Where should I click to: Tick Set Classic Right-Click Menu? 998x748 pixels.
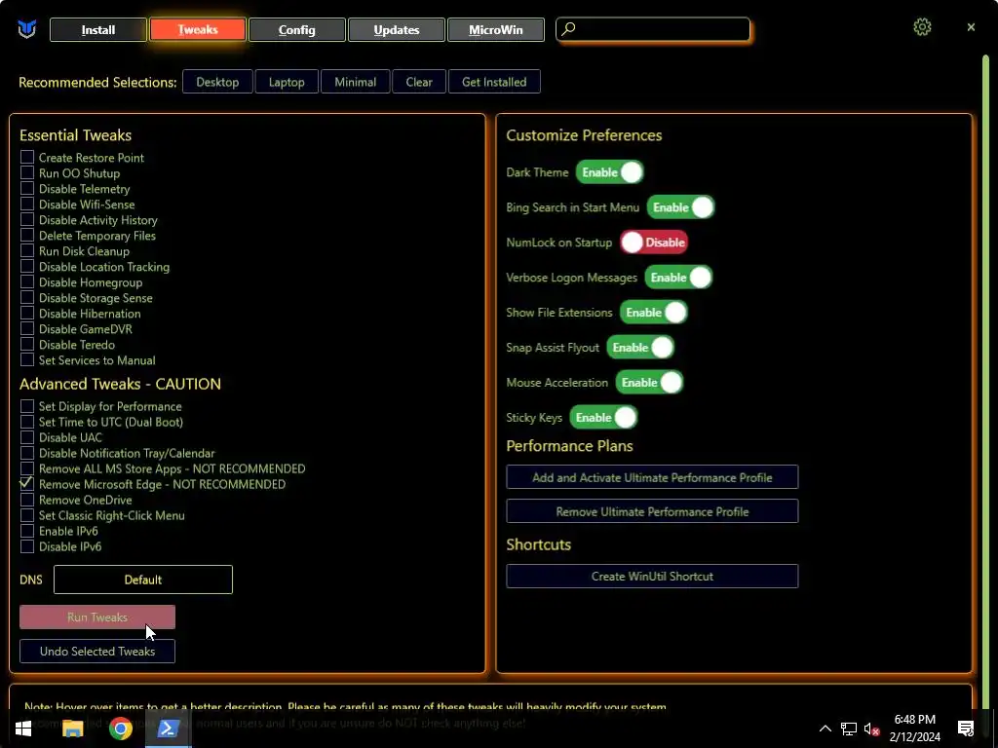[26, 514]
